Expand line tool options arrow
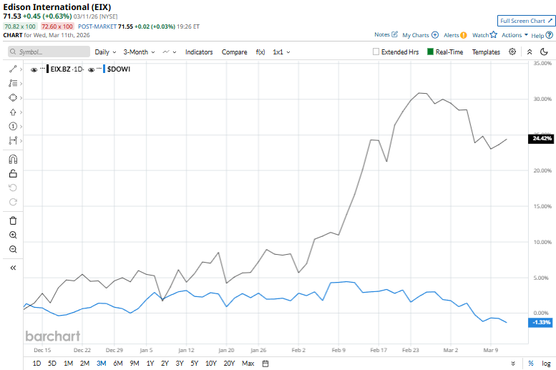The image size is (556, 370). pyautogui.click(x=21, y=69)
